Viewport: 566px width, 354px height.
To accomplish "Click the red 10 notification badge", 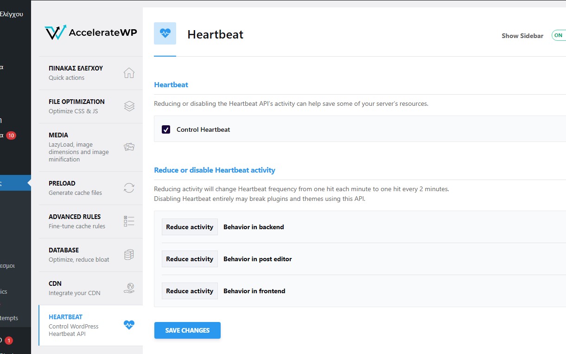I will pos(11,135).
